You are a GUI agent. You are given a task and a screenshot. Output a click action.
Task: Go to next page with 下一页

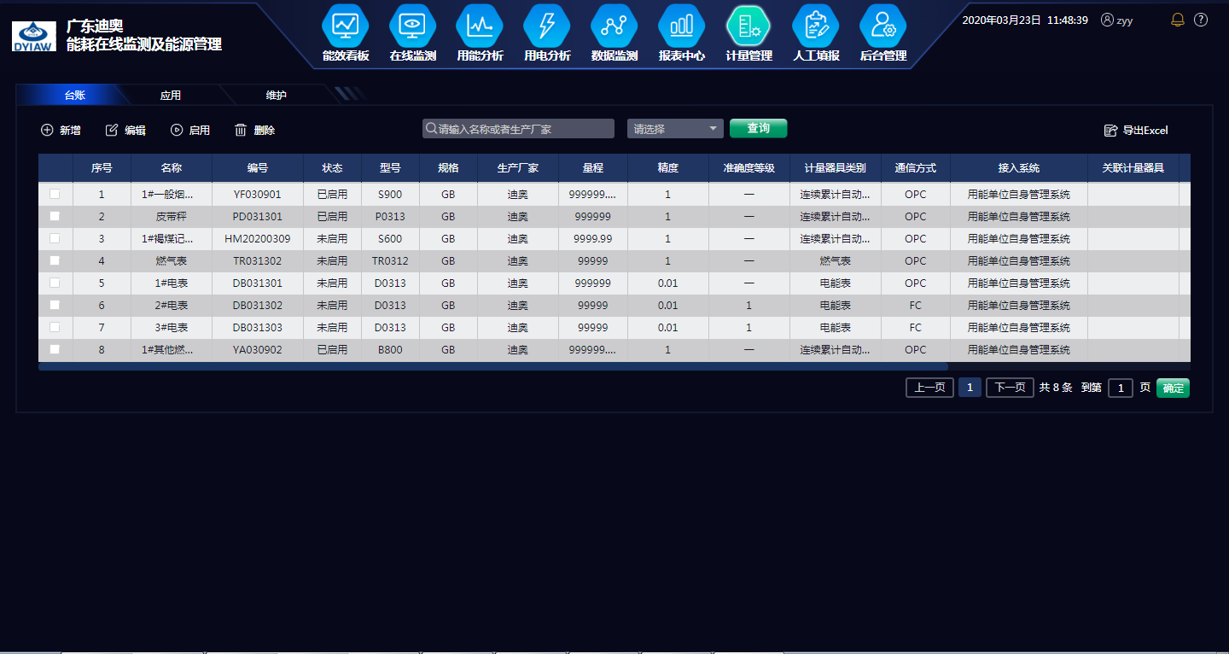pos(1010,388)
